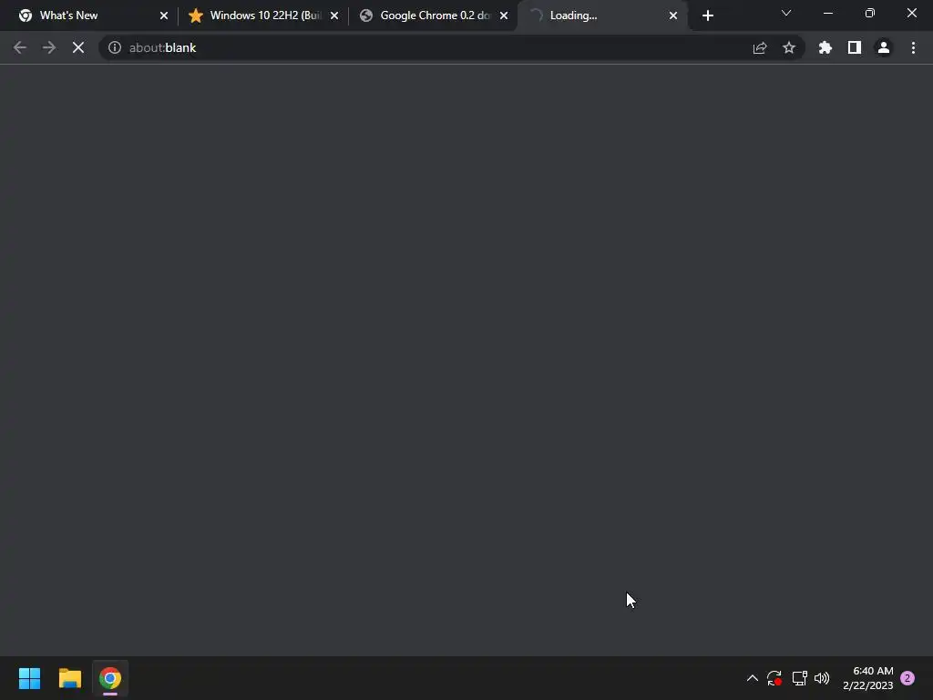This screenshot has height=700, width=933.
Task: Bookmark this tab with star icon
Action: [789, 47]
